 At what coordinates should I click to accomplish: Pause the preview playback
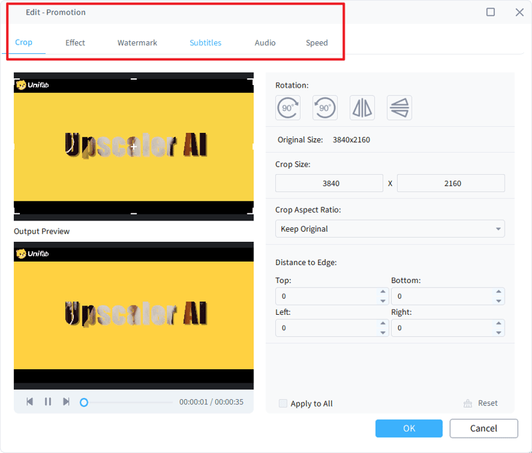click(x=48, y=401)
